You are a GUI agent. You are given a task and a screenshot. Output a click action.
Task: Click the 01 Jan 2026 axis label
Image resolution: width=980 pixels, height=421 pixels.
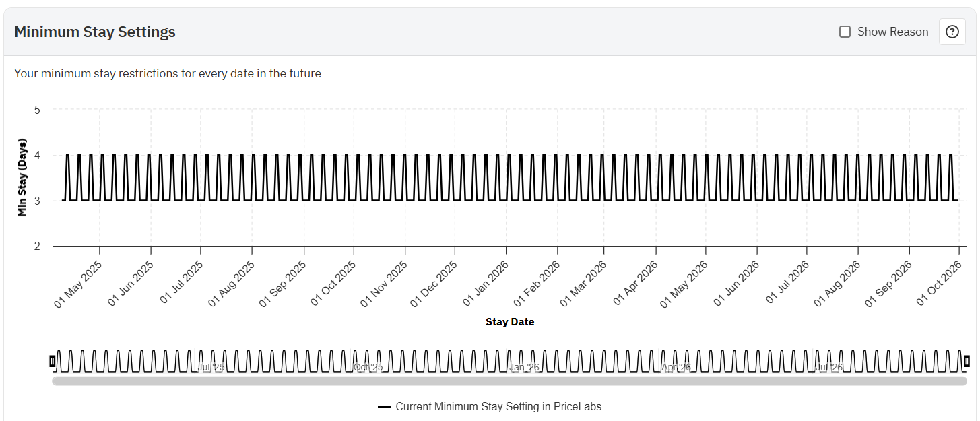[486, 284]
